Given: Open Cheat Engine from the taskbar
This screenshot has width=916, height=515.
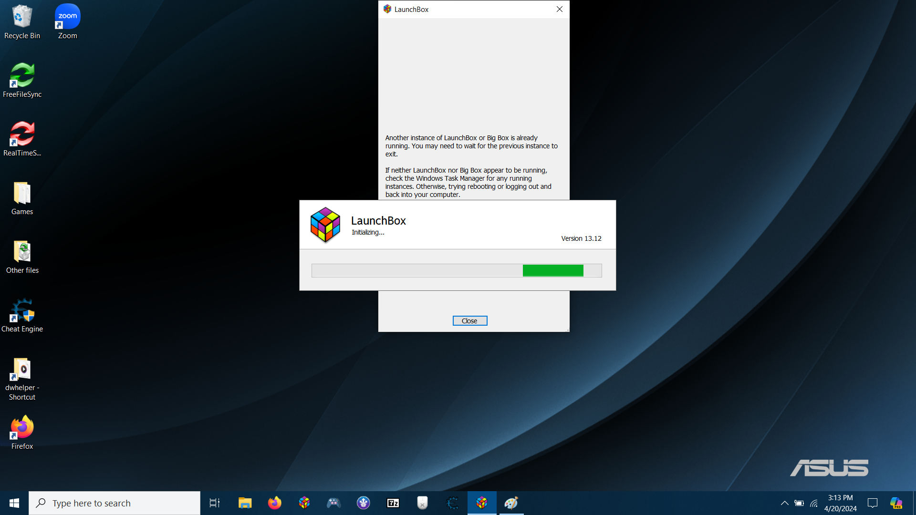Looking at the screenshot, I should click(x=452, y=503).
